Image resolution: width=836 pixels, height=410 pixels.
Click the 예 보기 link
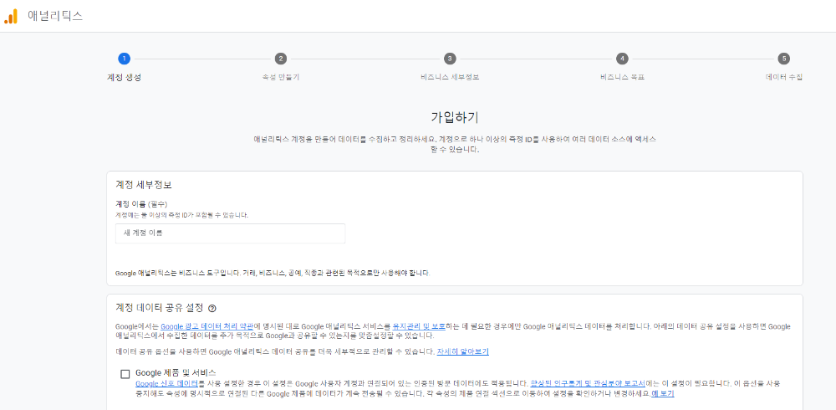[x=663, y=394]
